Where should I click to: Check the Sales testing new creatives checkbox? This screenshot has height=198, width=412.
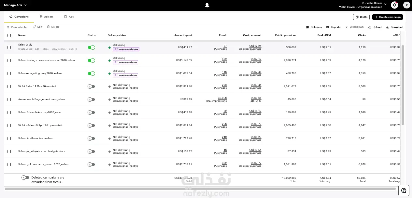[x=9, y=60]
